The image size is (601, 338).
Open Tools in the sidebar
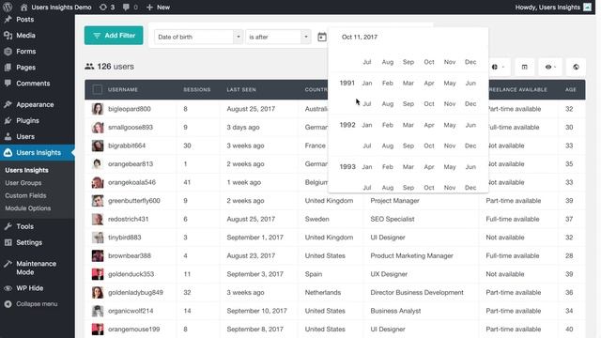click(25, 226)
